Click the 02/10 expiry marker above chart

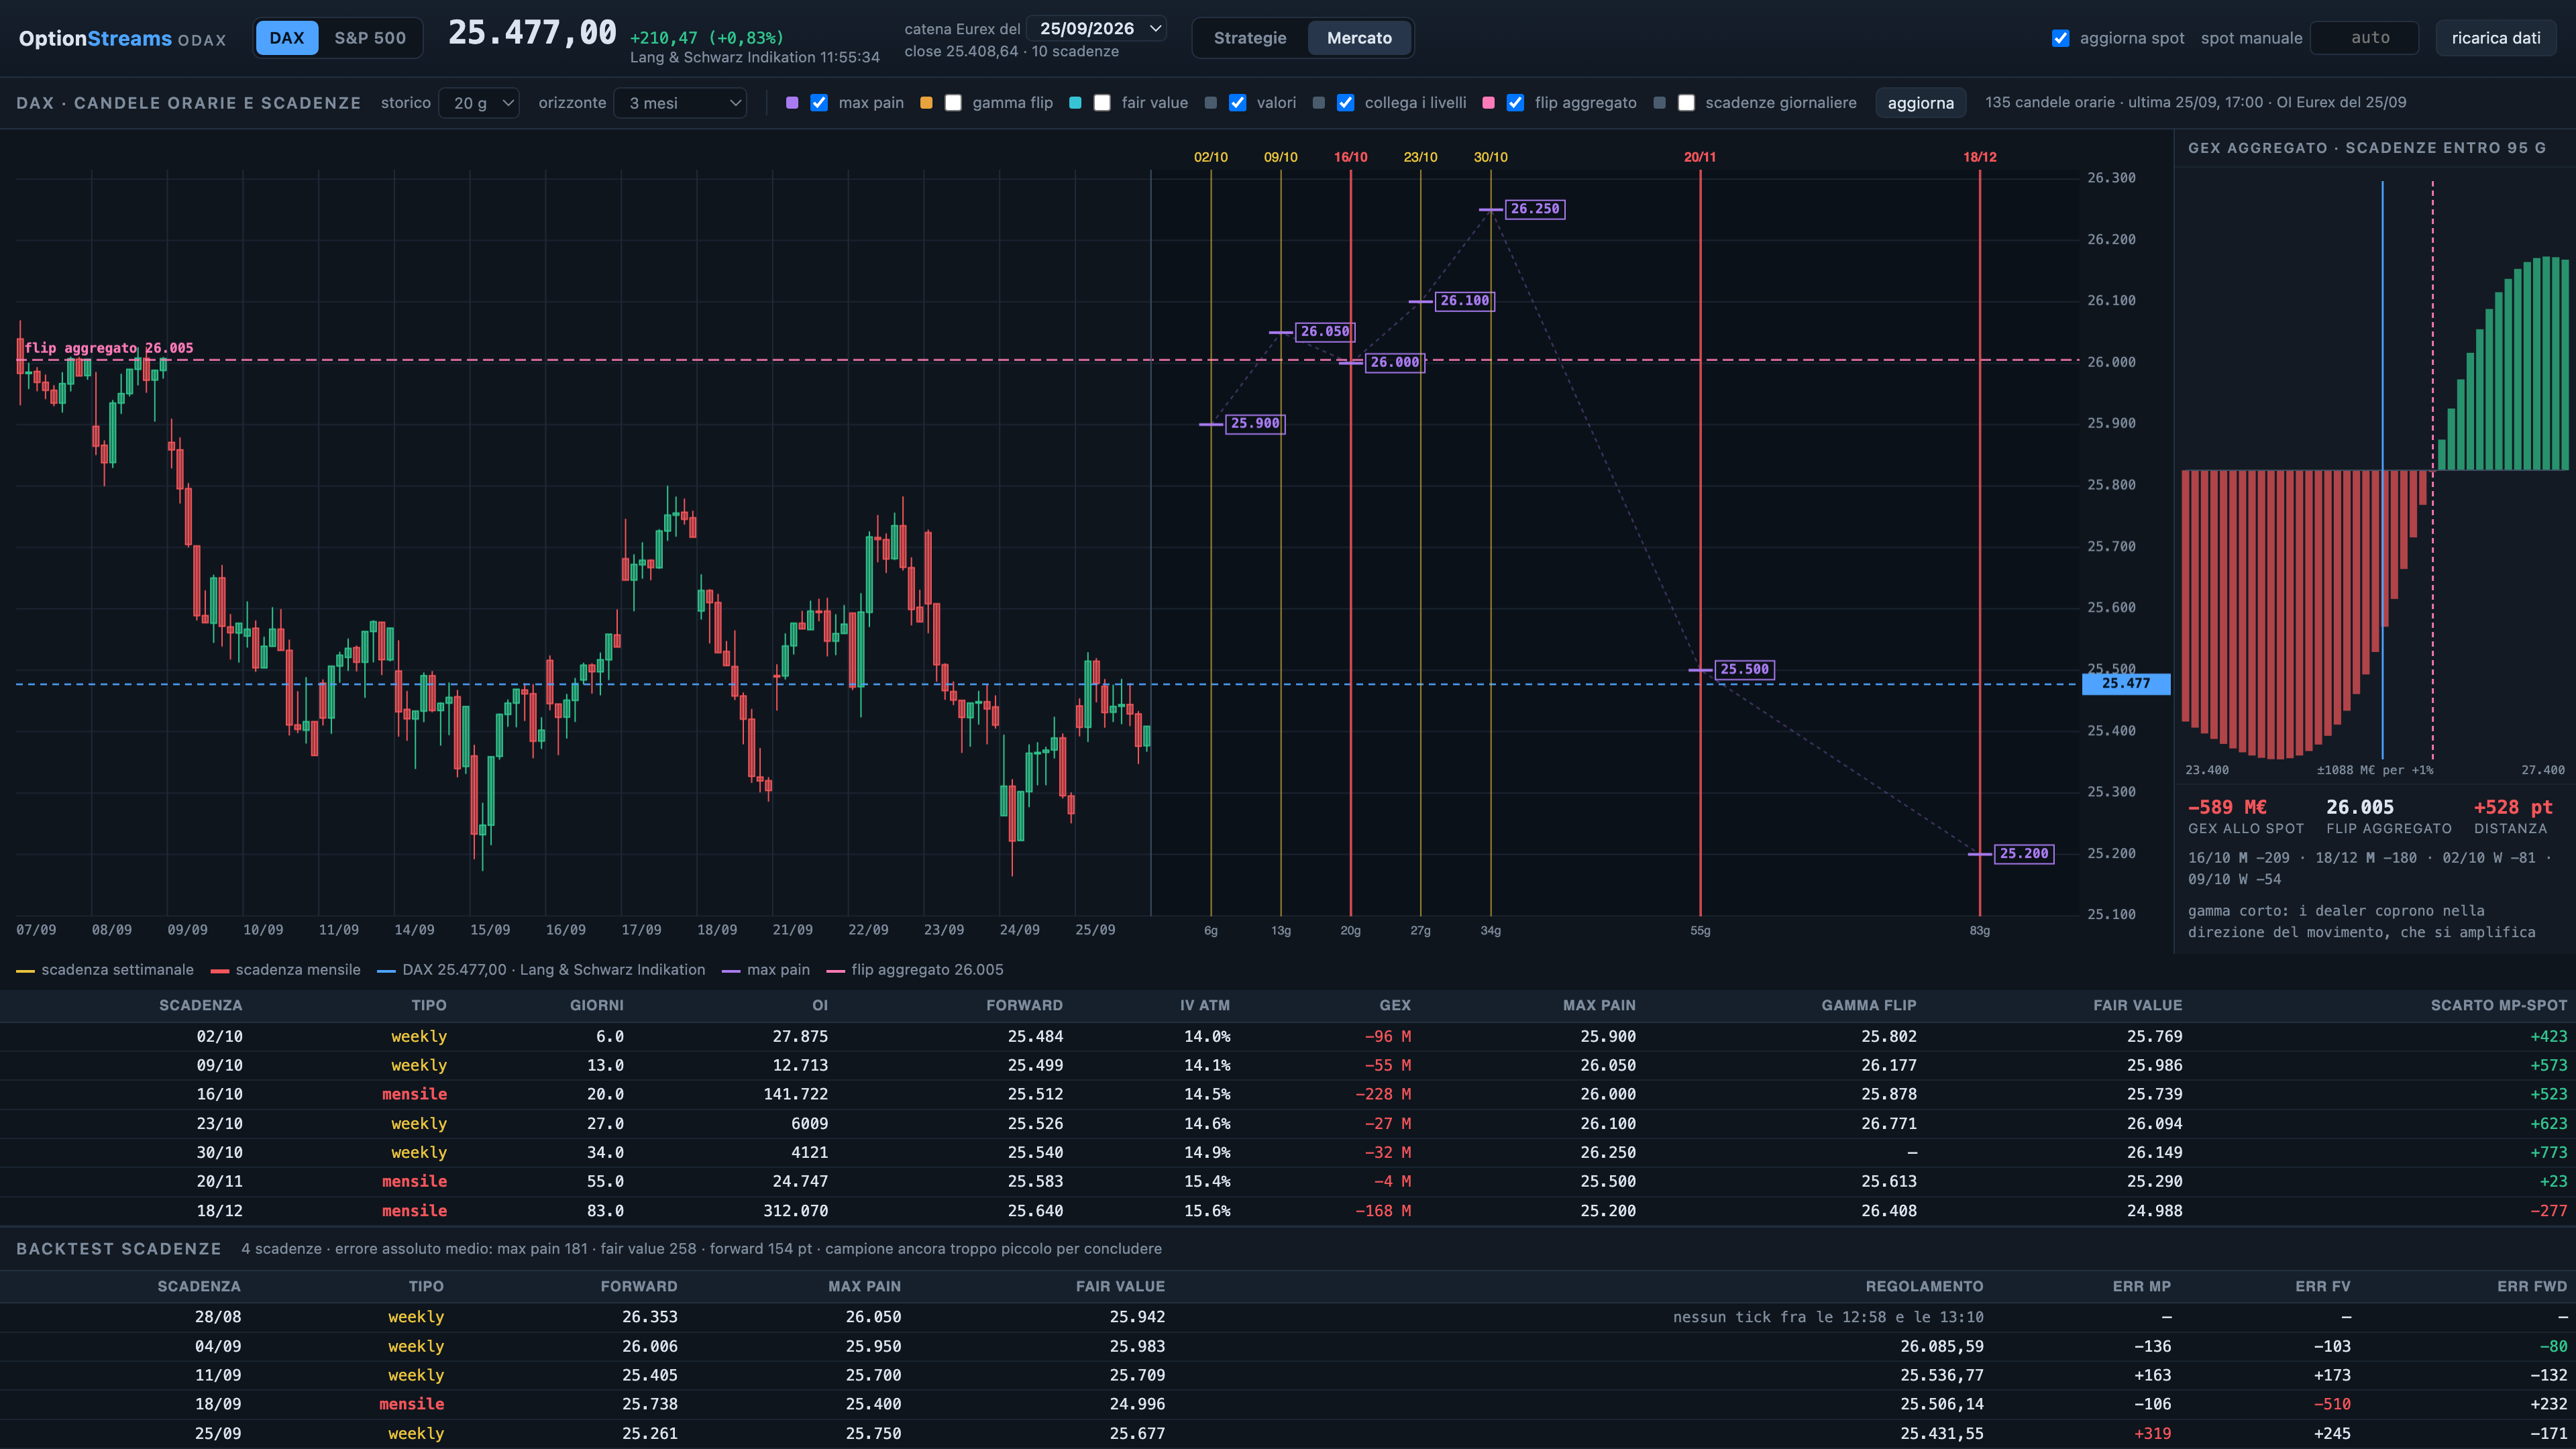point(1211,157)
